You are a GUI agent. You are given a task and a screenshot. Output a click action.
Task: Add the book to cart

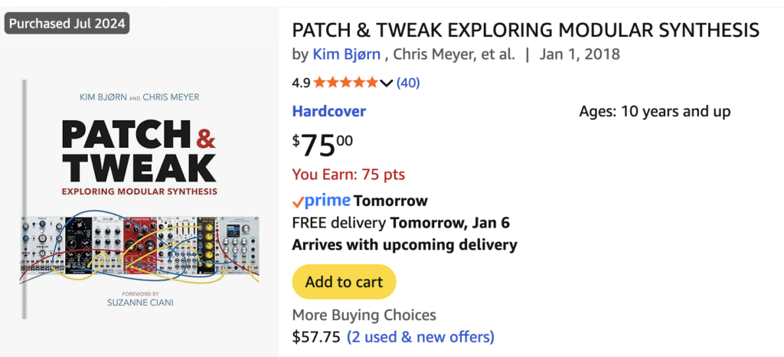[344, 282]
